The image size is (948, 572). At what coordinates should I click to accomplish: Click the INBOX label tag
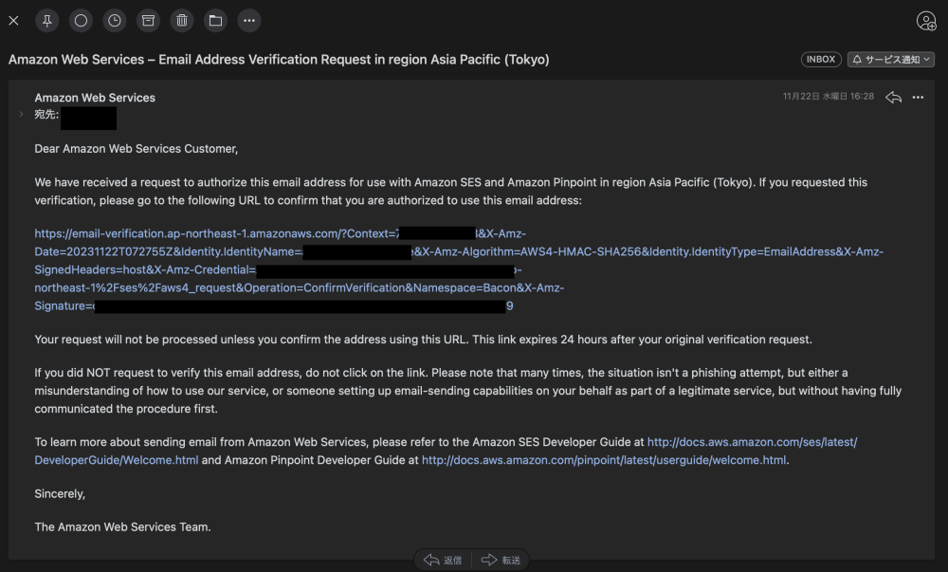click(x=821, y=59)
